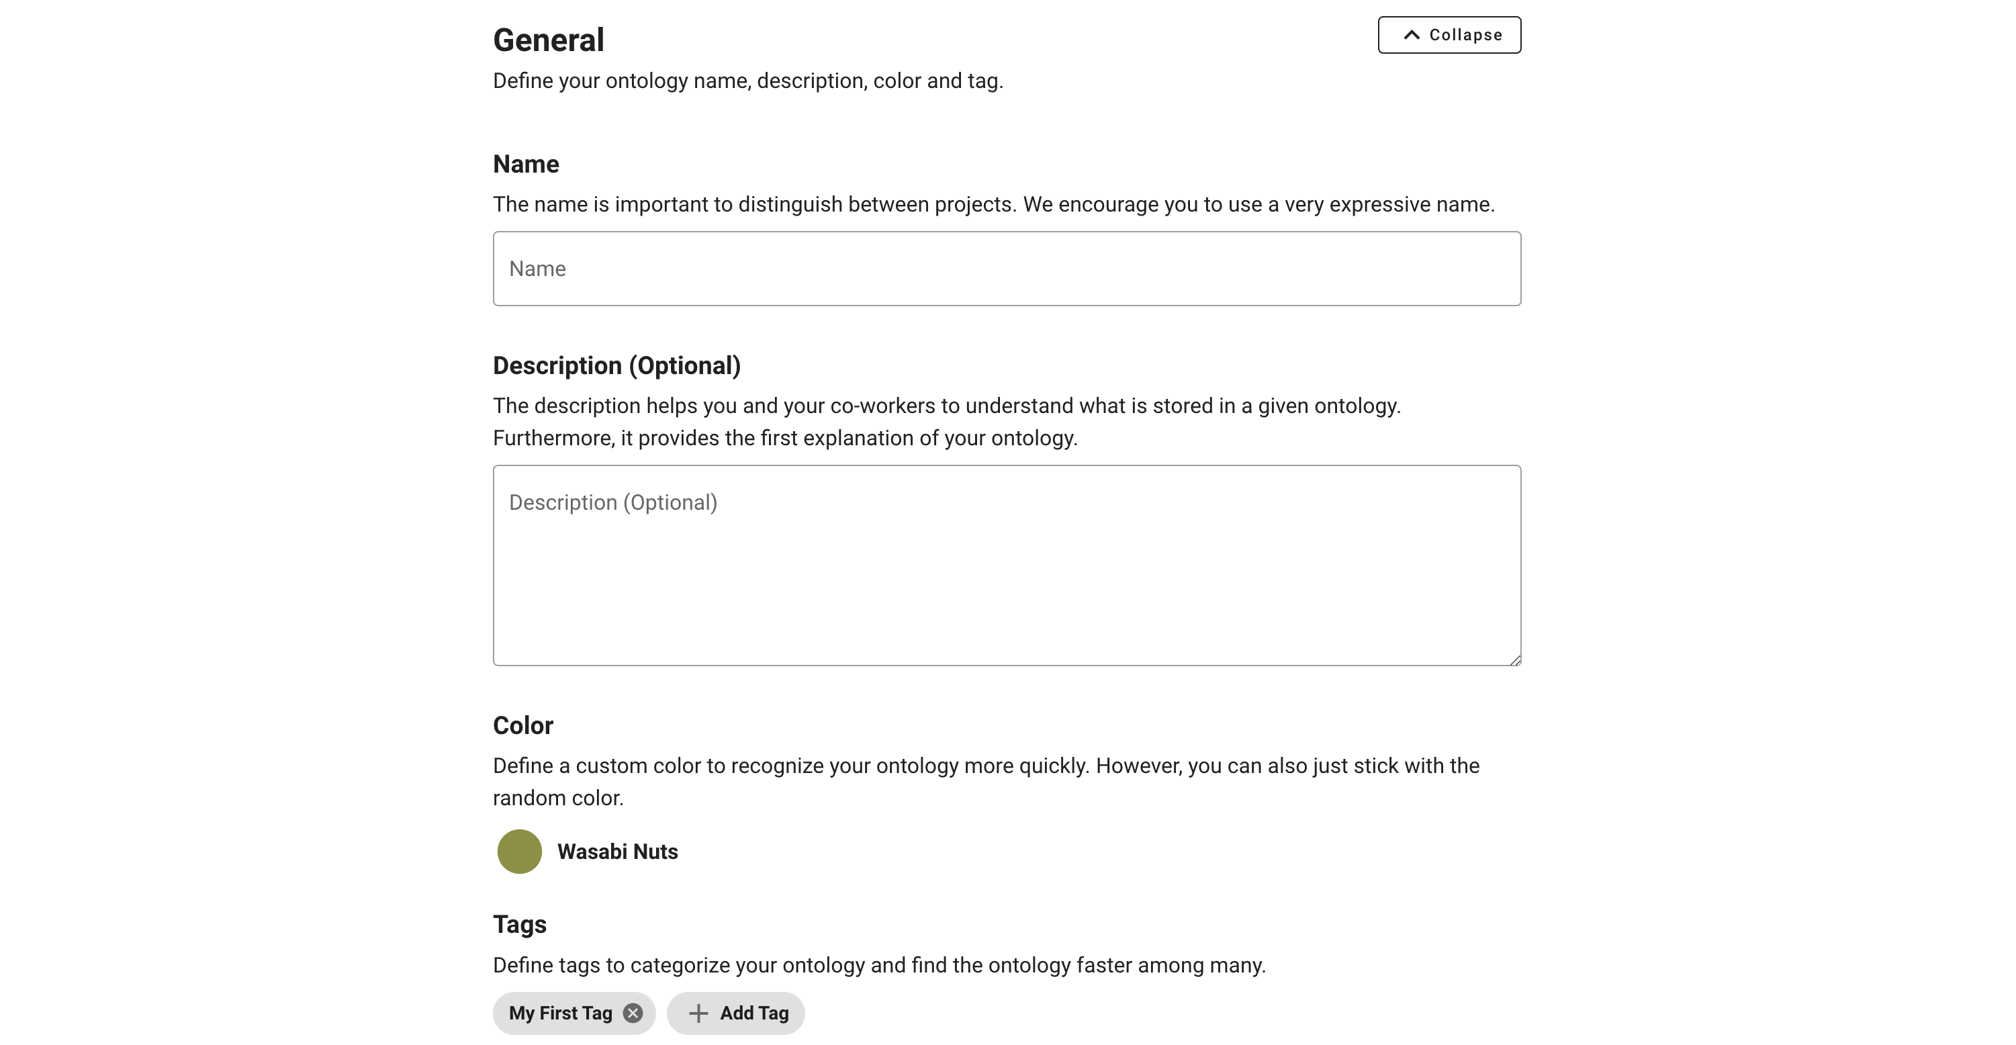
Task: Click the Tags section heading
Action: 520,925
